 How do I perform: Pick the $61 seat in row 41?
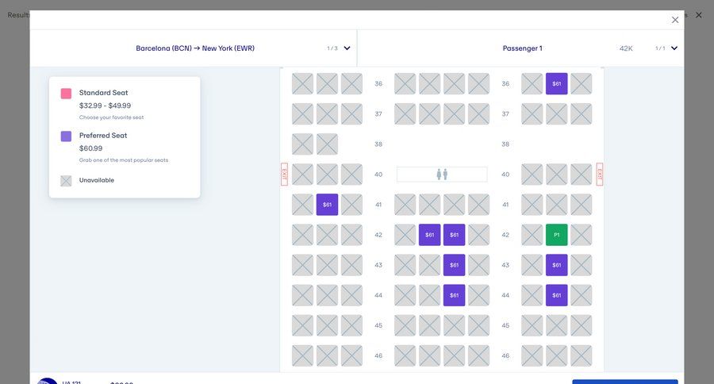(x=327, y=205)
